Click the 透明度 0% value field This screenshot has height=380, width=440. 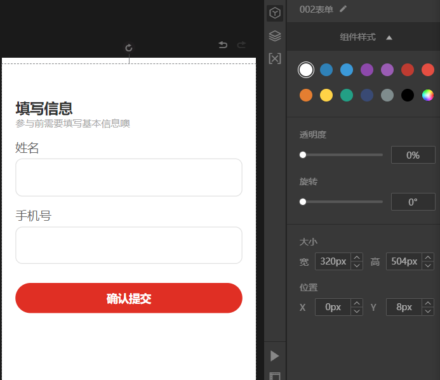tap(413, 155)
